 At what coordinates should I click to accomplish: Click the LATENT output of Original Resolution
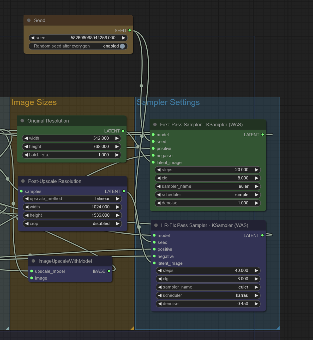123,131
